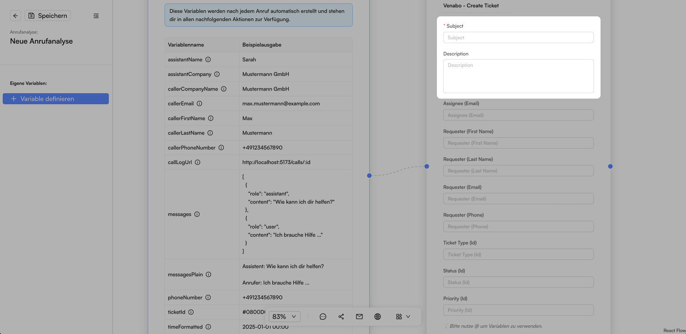Focus the Requester (First Name) field

518,143
